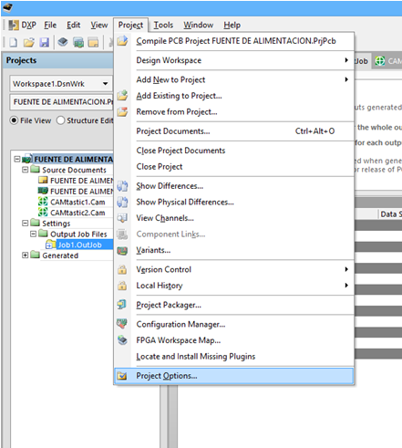
Task: Click the Remove from Project icon
Action: 122,111
